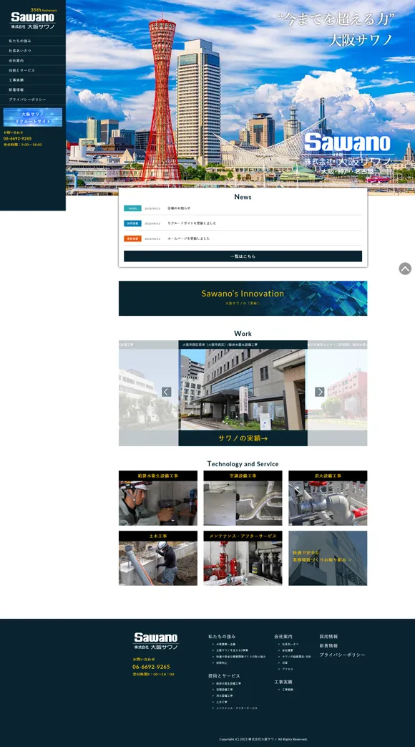
Task: Click the orange 更新情報 tag in News
Action: (x=132, y=238)
